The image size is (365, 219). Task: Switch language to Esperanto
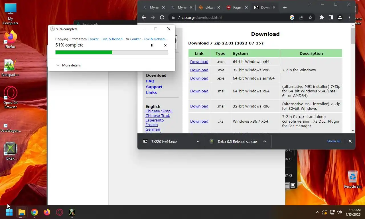(x=155, y=120)
